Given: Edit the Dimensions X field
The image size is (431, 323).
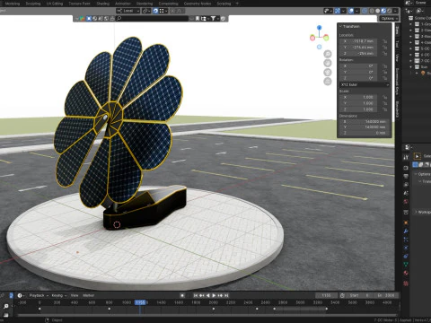Looking at the screenshot, I should point(365,122).
